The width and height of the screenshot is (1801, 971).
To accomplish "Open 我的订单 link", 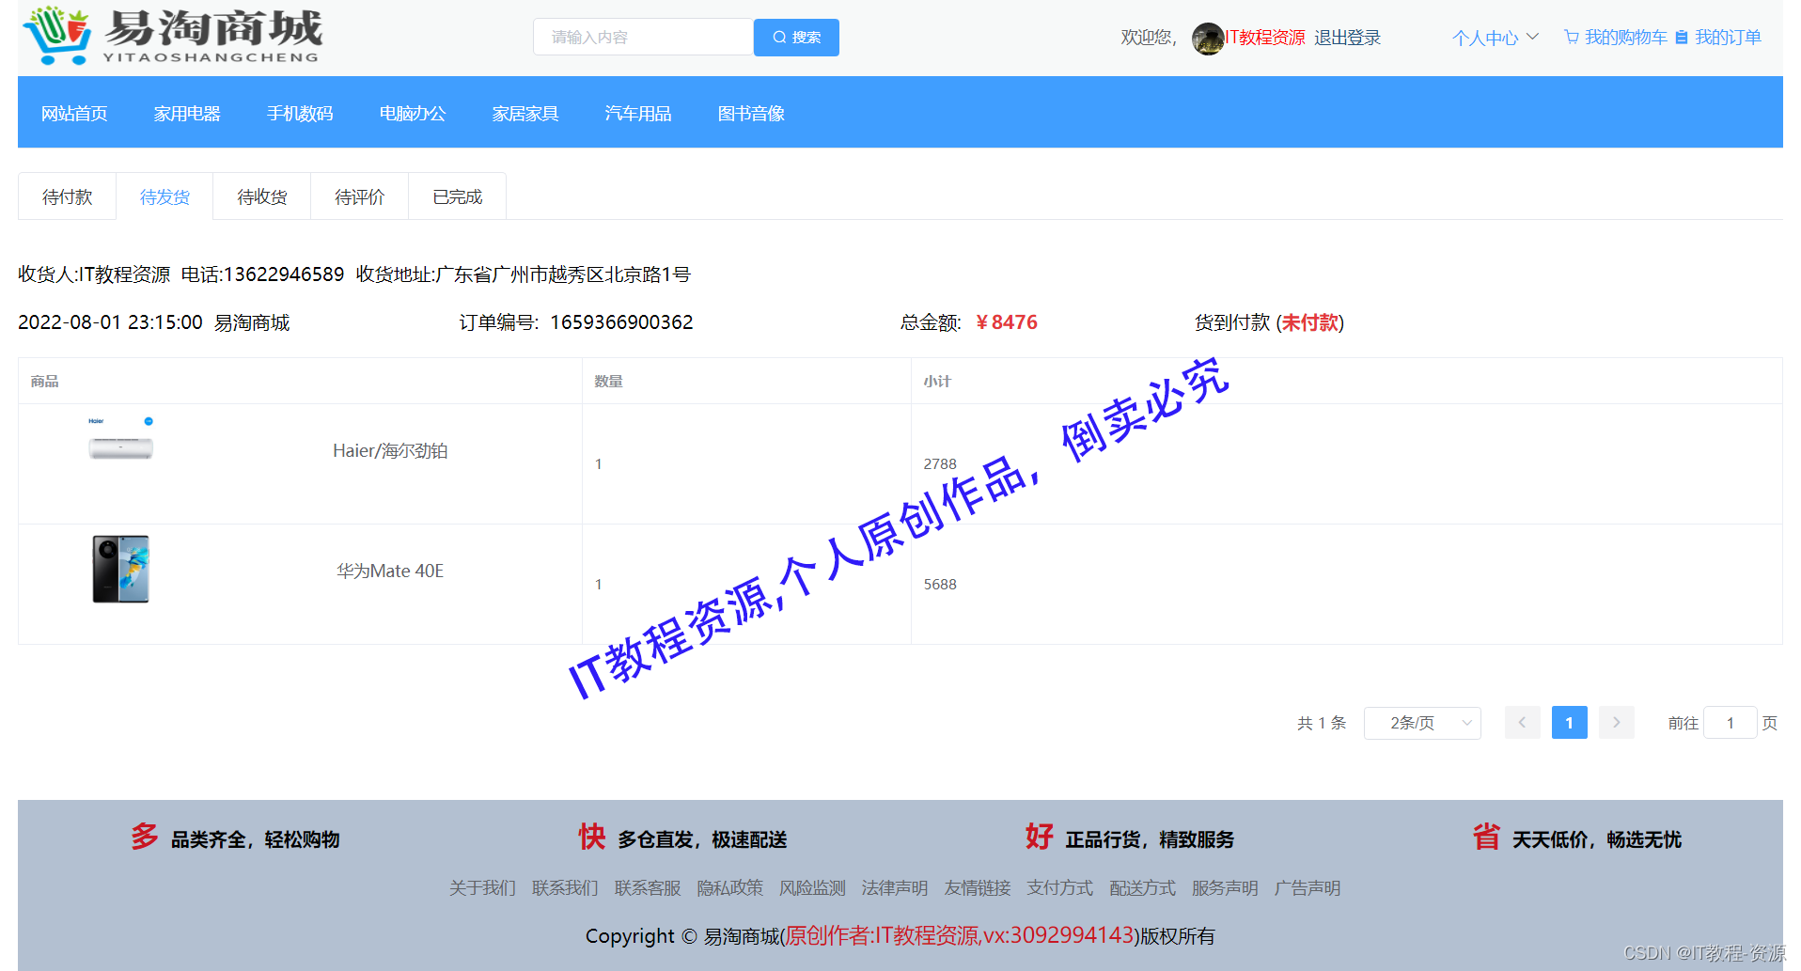I will 1728,38.
